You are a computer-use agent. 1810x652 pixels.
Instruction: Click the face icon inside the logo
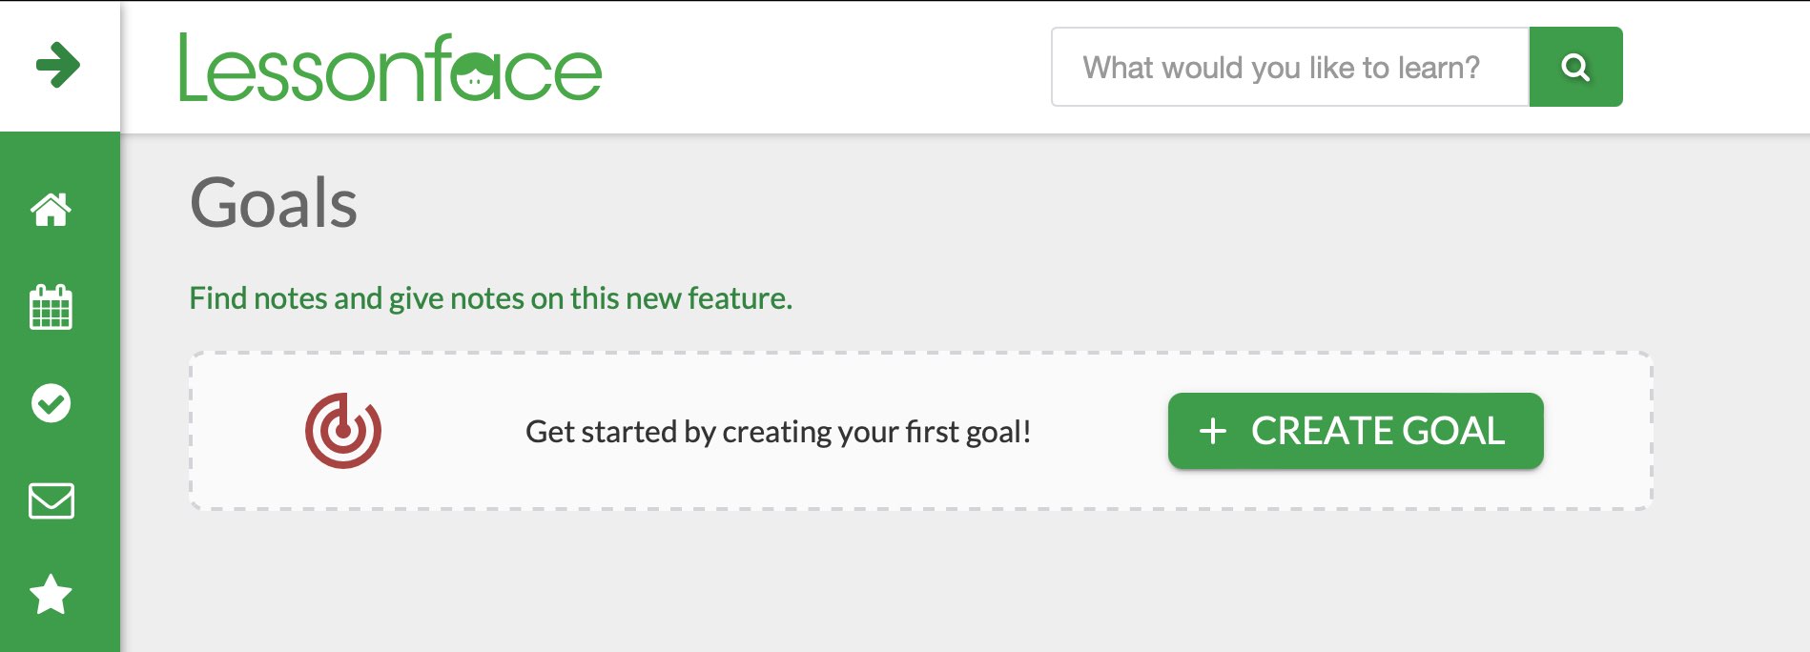(475, 77)
